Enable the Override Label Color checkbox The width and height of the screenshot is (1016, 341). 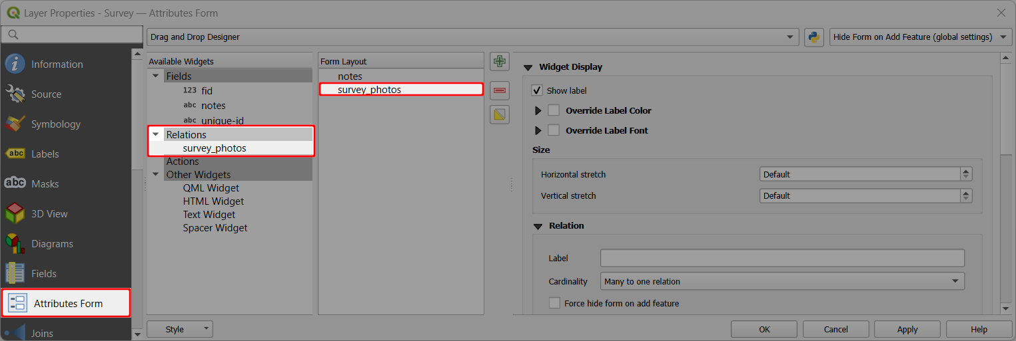point(554,110)
